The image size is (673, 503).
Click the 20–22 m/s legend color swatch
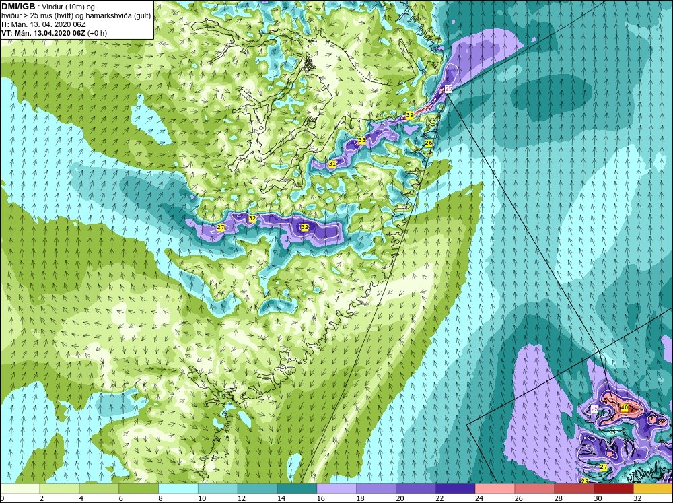pos(415,488)
